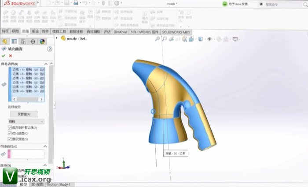
Task: Click the 给予 Beta 反馈 feedback button
Action: coord(235,4)
